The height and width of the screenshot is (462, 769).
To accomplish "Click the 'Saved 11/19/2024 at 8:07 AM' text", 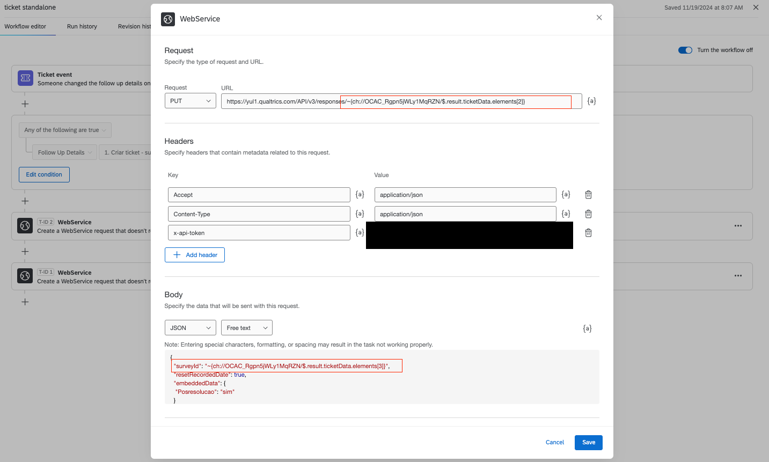I will [x=704, y=8].
